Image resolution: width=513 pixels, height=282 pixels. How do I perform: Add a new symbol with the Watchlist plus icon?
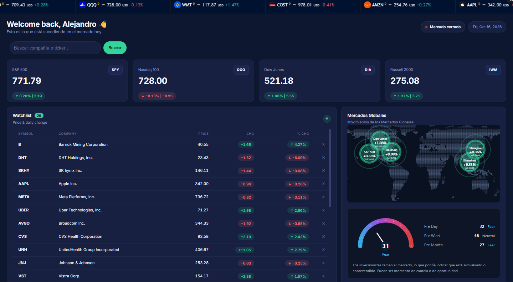point(327,119)
